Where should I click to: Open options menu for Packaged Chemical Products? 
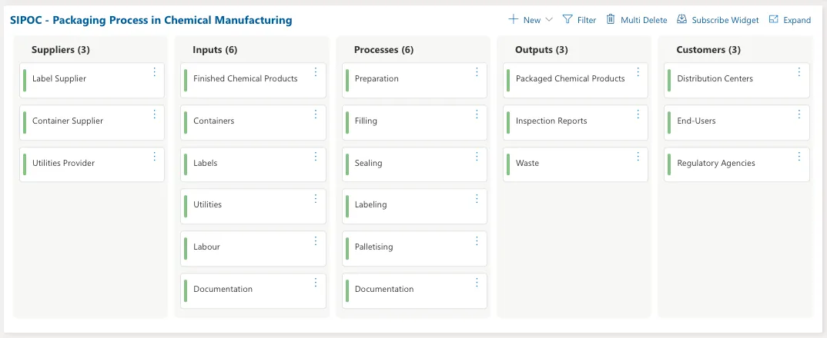(638, 72)
